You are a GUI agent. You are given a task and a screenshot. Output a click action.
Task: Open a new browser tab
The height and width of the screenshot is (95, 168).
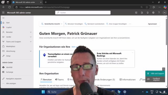click(46, 2)
